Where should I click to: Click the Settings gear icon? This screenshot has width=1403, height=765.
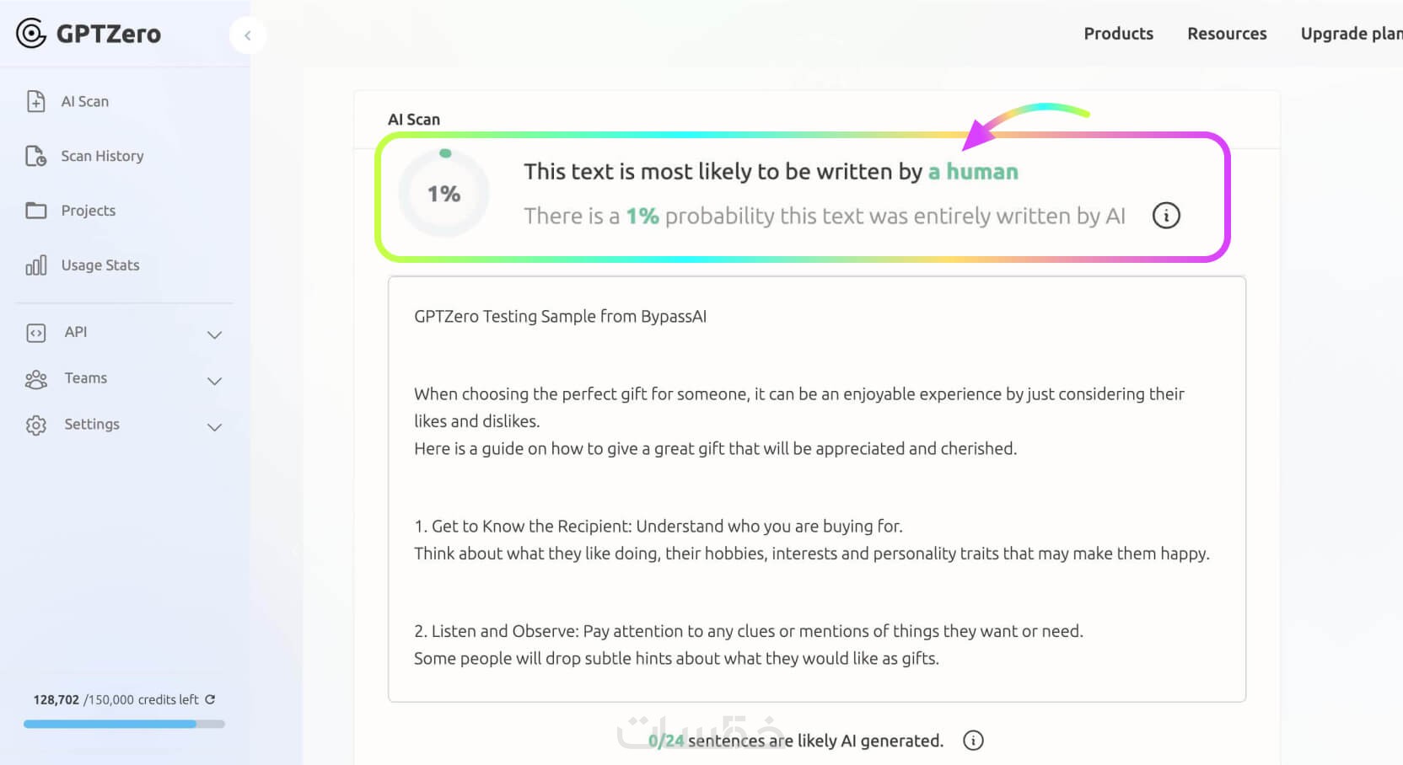[x=35, y=425]
